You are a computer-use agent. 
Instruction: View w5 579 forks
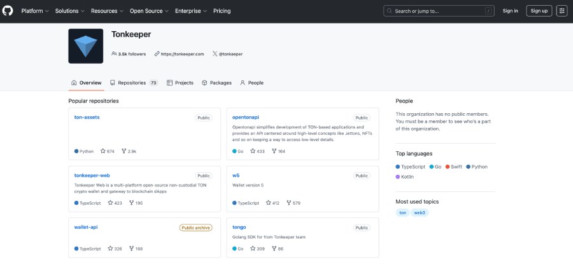click(294, 203)
